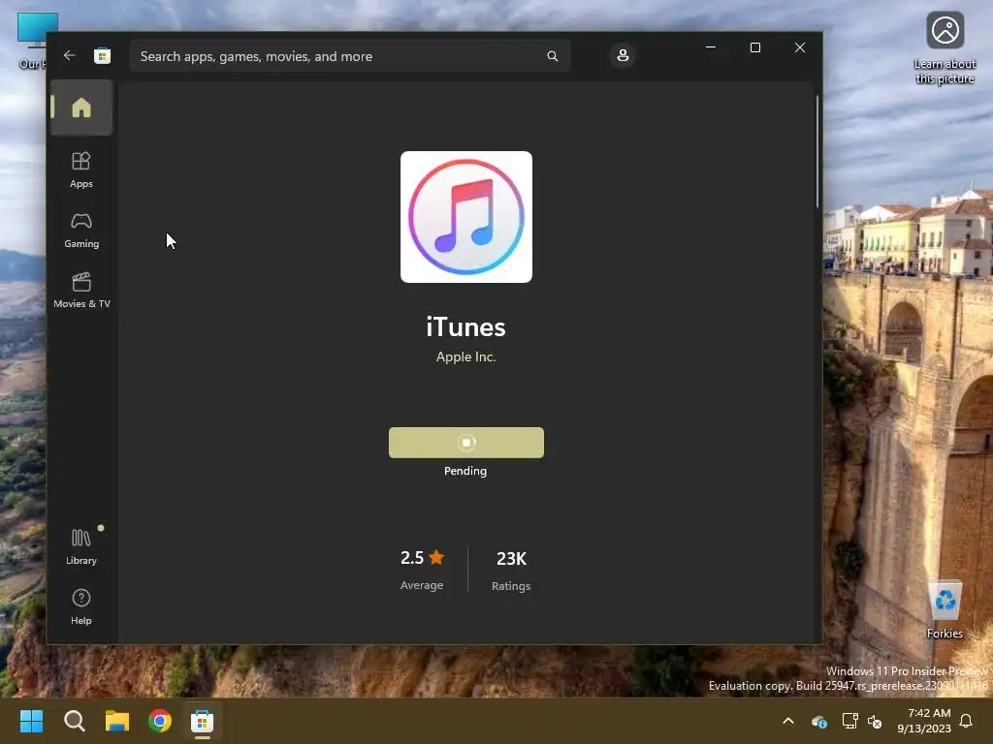Click the iTunes app logo
Image resolution: width=993 pixels, height=744 pixels.
pyautogui.click(x=466, y=216)
